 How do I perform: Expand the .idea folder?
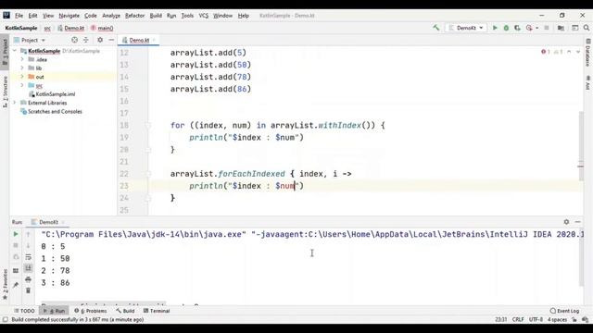point(22,59)
